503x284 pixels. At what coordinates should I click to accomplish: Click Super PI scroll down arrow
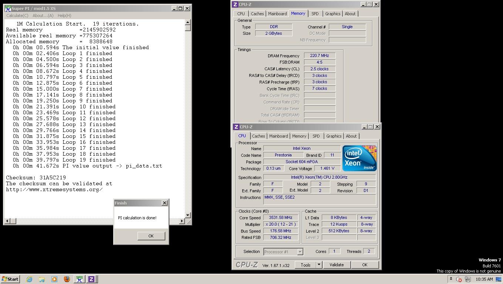188,215
